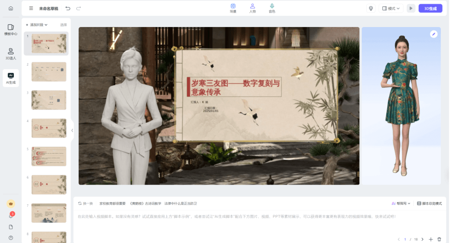Image resolution: width=450 pixels, height=243 pixels.
Task: Go to the previous script page
Action: click(399, 239)
